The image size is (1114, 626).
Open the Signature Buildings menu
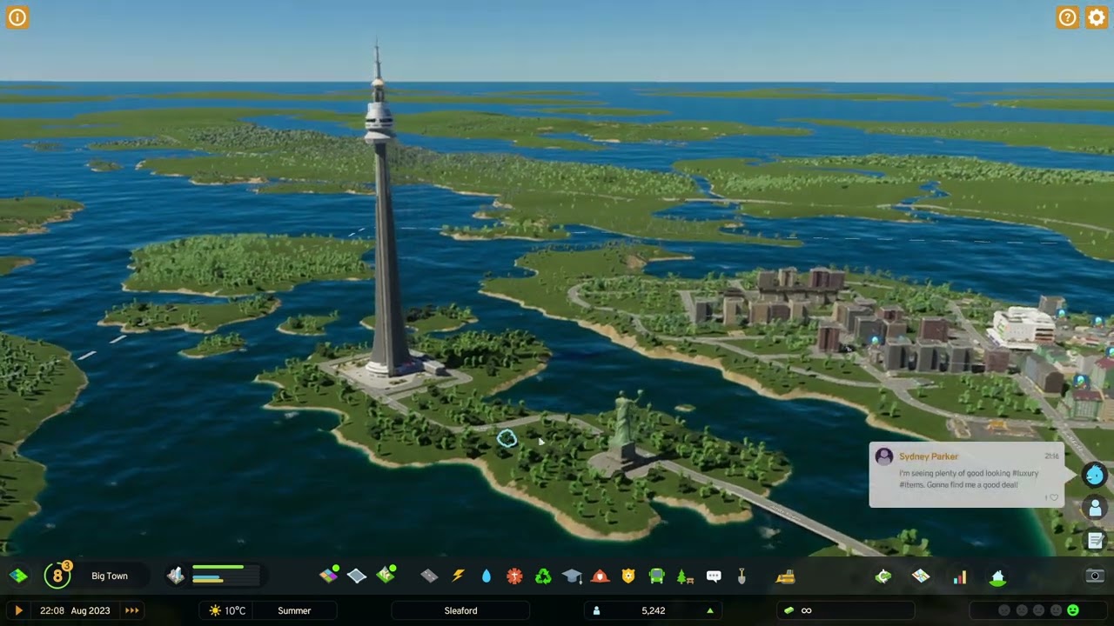[386, 575]
